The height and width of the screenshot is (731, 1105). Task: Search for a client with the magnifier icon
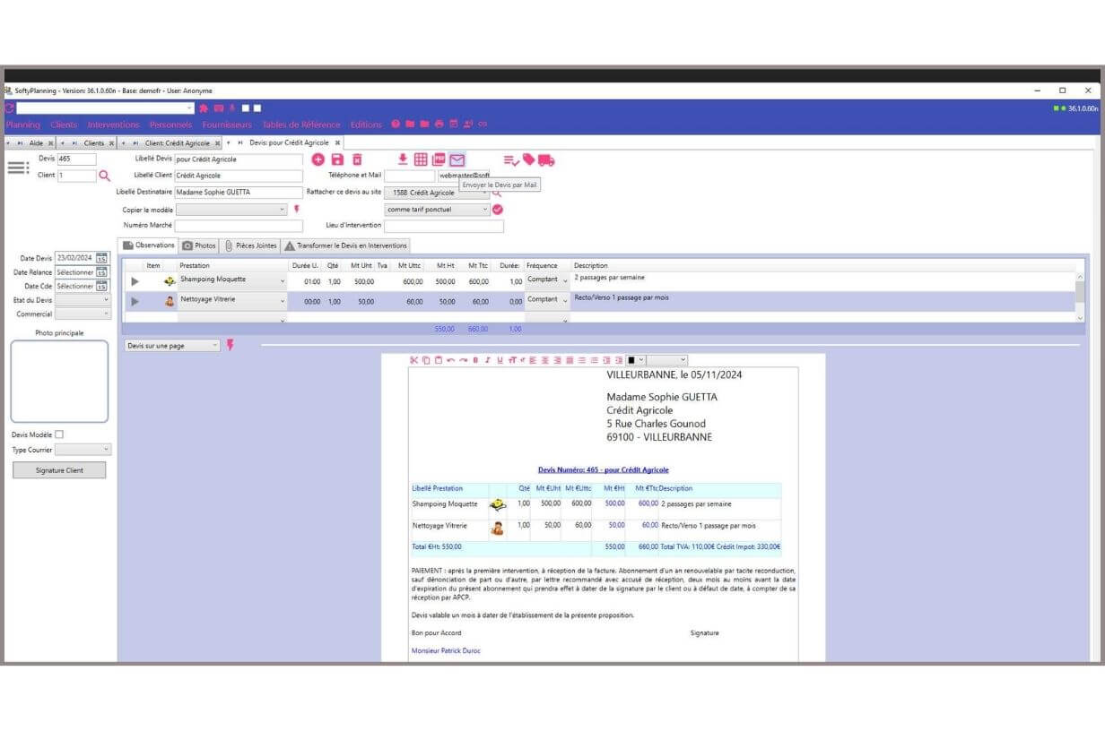click(105, 176)
